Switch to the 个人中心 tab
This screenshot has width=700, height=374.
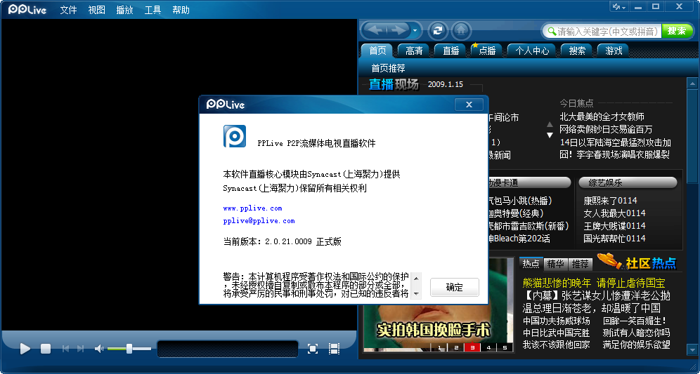coord(532,51)
